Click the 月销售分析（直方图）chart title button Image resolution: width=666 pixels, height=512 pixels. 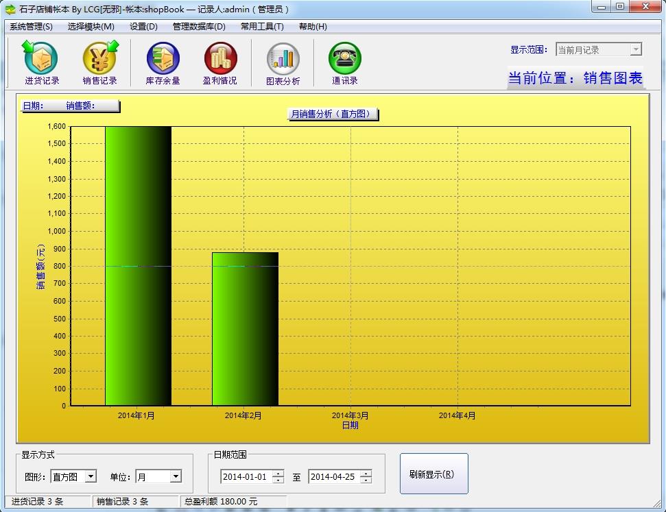pyautogui.click(x=333, y=114)
